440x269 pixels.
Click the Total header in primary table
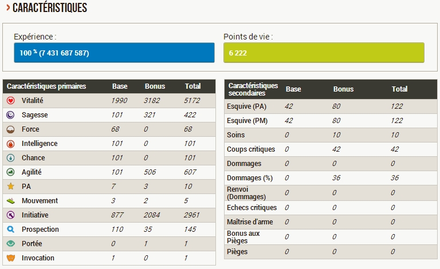(192, 86)
